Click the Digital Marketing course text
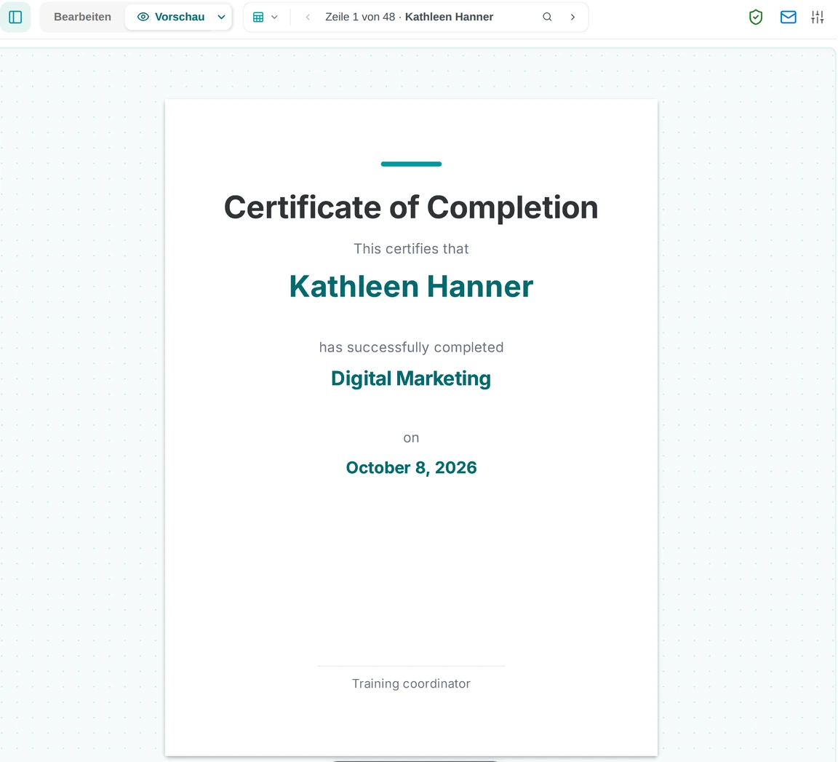838x762 pixels. click(411, 378)
